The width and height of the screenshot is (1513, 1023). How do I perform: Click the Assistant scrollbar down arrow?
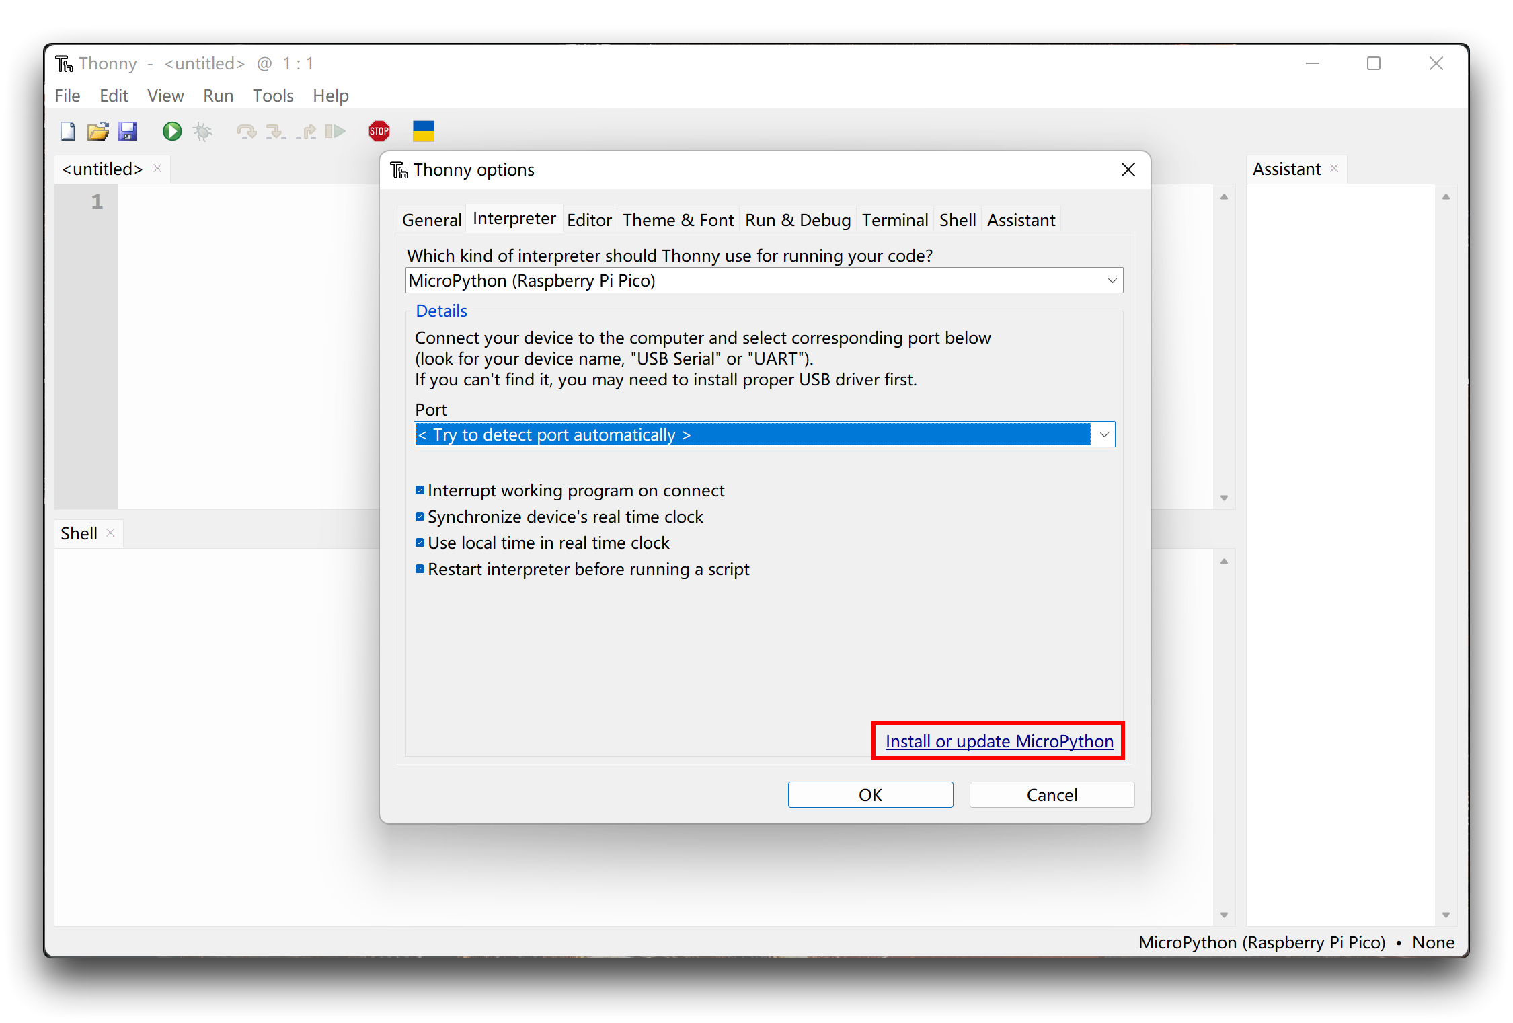click(x=1446, y=915)
